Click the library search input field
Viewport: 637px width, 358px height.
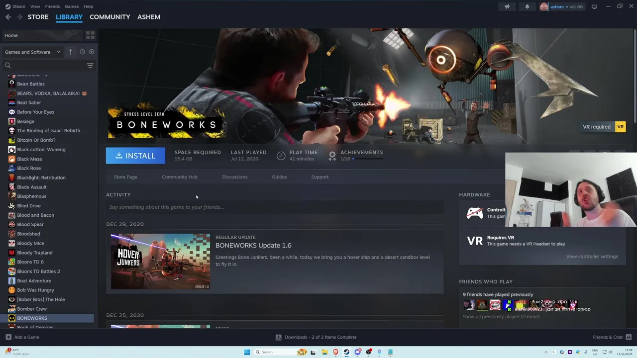49,65
